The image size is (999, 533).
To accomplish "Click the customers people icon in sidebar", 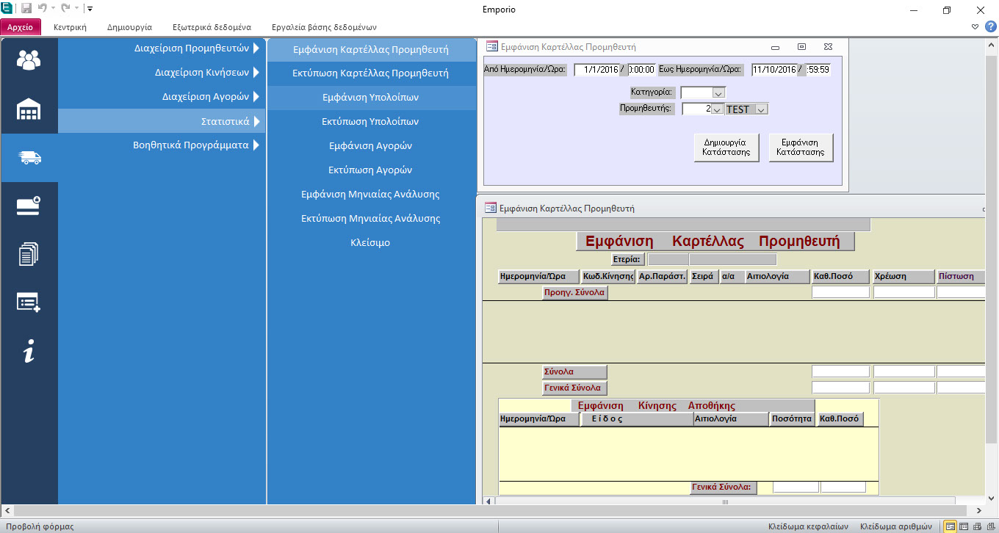I will (x=29, y=60).
